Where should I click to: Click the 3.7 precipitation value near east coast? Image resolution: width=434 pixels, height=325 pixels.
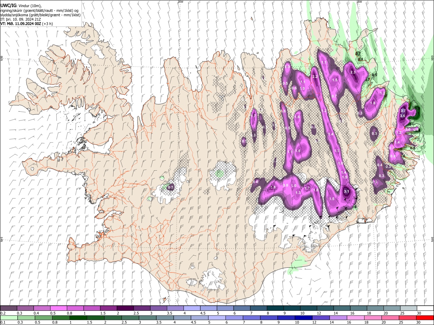pos(403,111)
